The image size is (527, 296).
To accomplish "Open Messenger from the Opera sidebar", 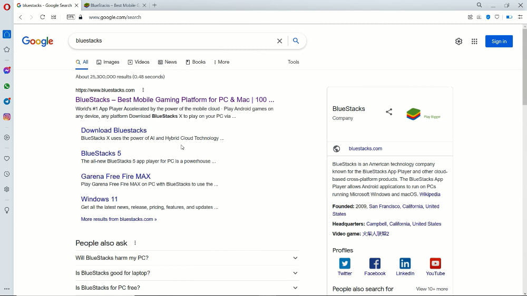I will click(x=7, y=70).
